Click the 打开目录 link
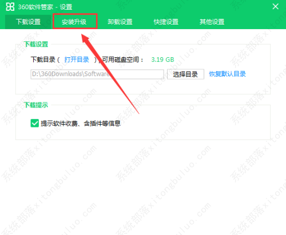This screenshot has height=235, width=286. point(77,59)
